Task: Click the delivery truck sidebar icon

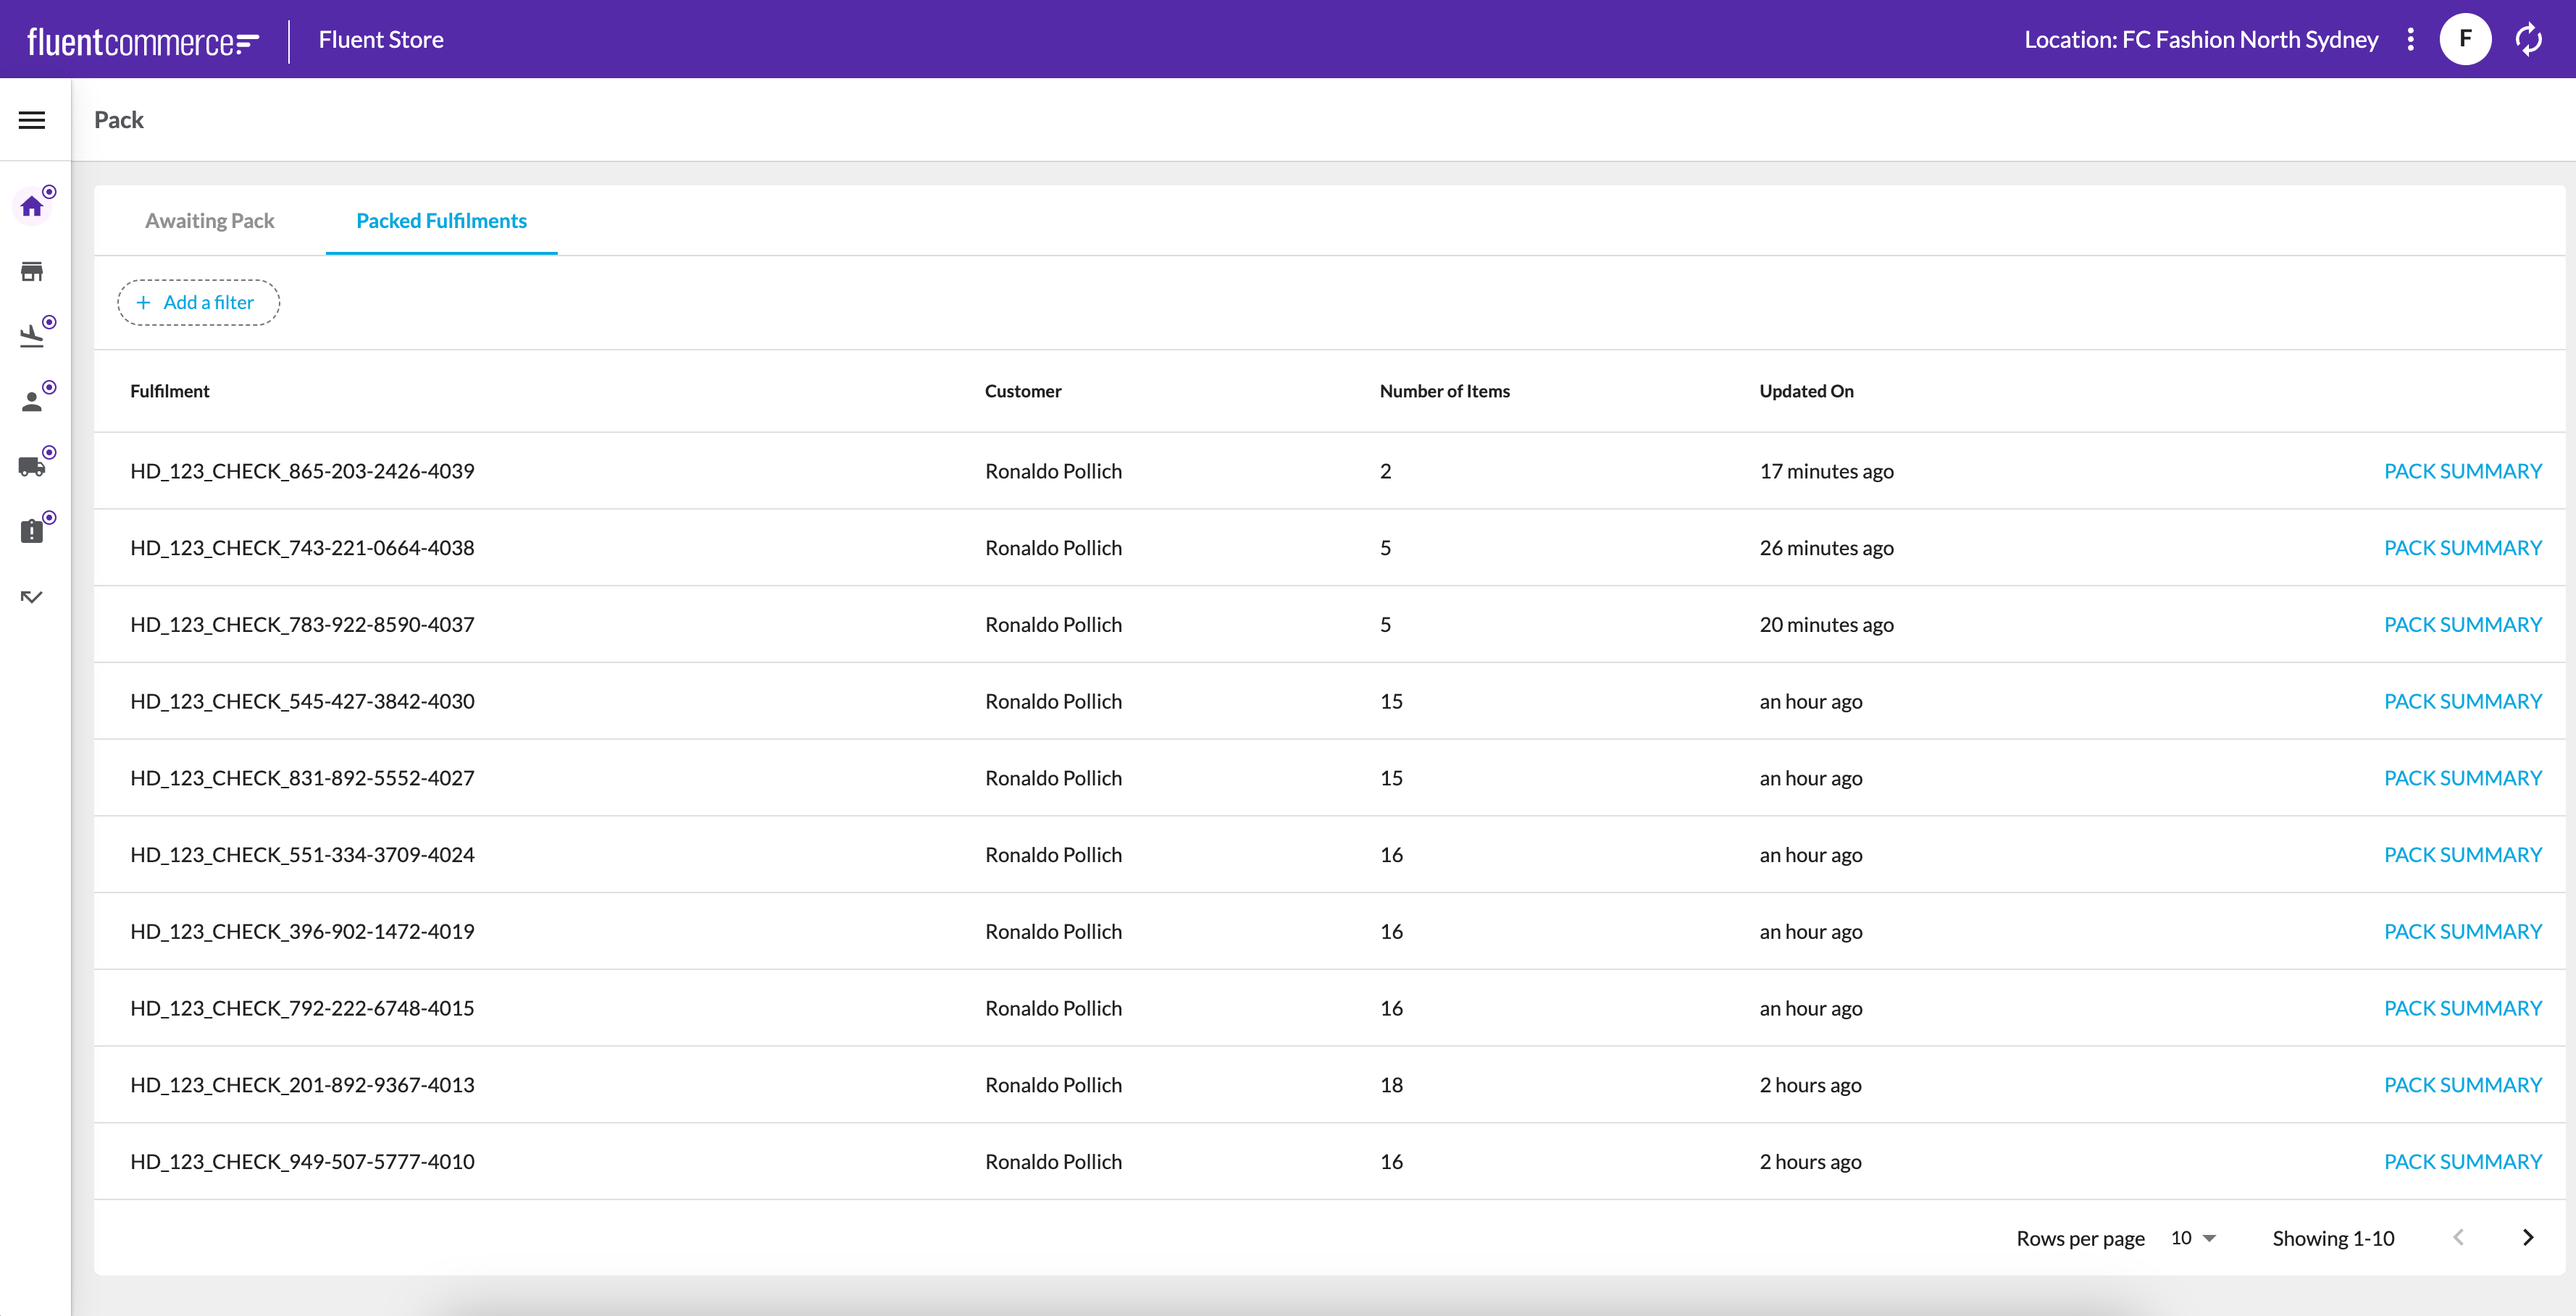Action: pyautogui.click(x=32, y=467)
